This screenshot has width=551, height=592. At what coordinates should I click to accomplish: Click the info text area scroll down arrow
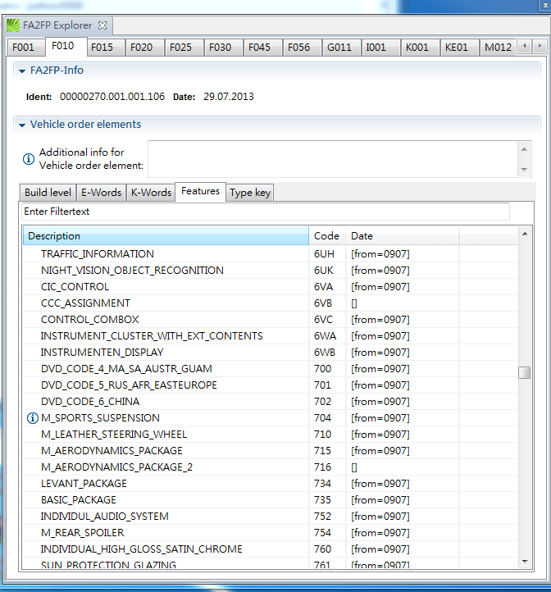(524, 169)
